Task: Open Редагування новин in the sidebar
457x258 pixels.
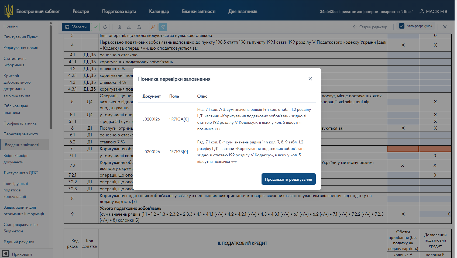Action: pos(21,48)
